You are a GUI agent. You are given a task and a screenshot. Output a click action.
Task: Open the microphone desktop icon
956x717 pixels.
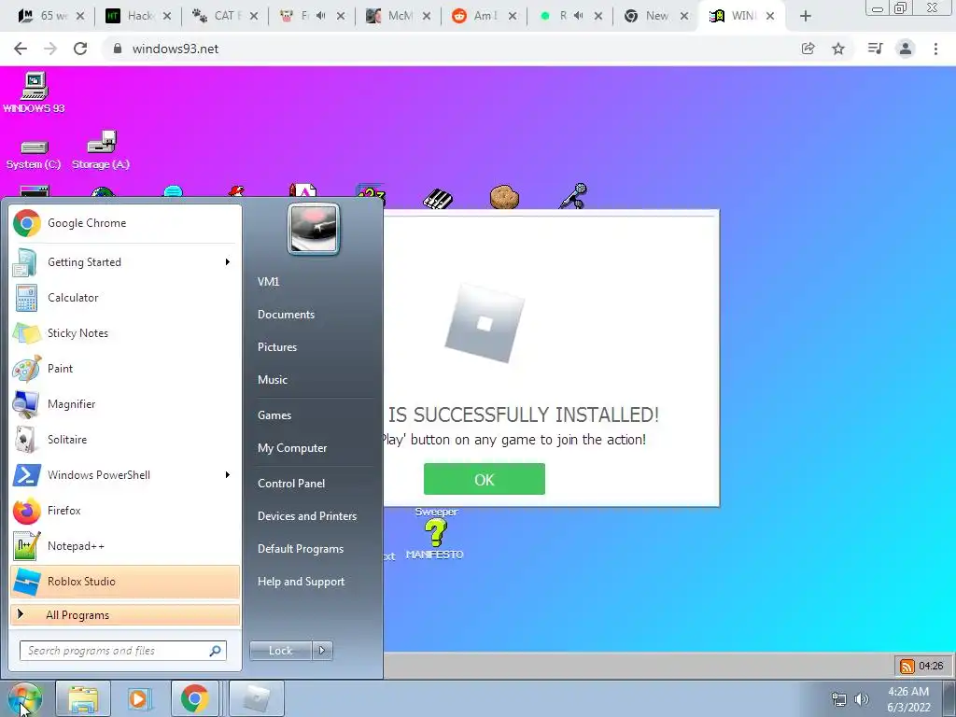573,196
